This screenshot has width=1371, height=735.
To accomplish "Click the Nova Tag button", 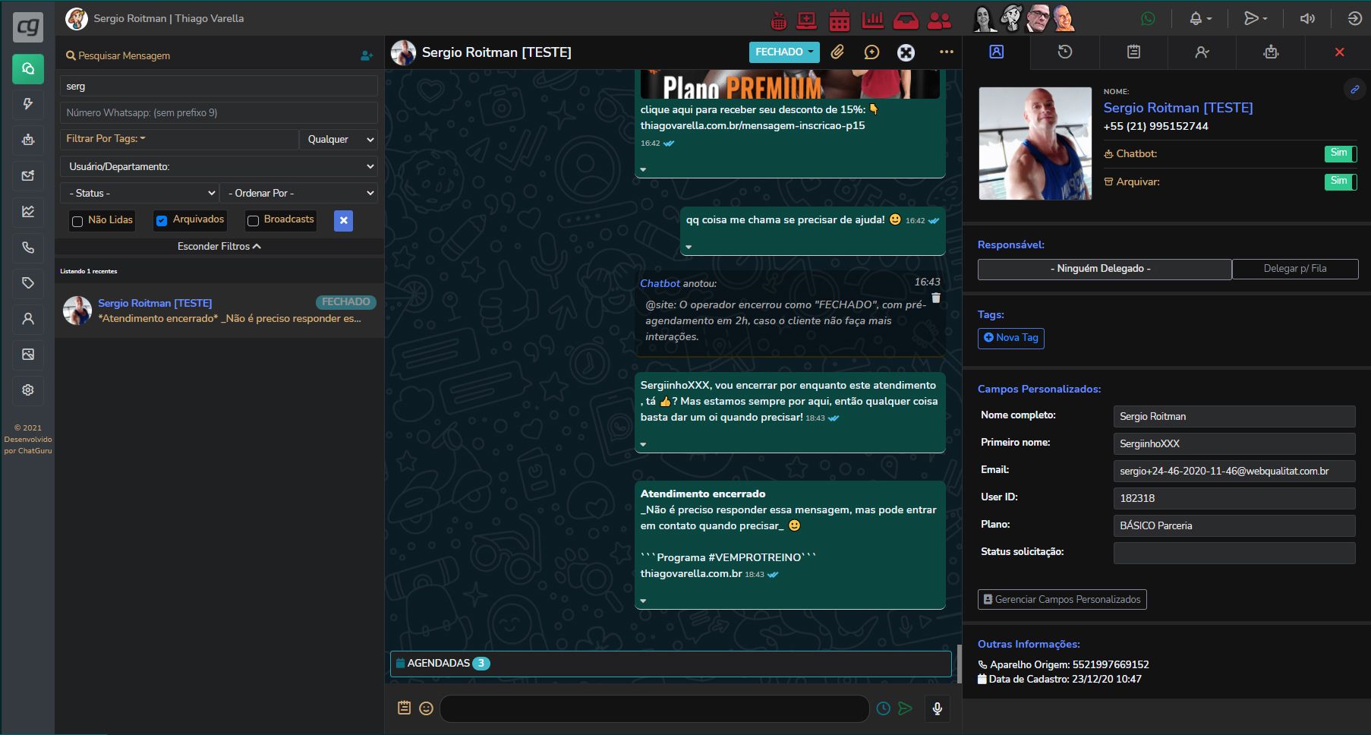I will pyautogui.click(x=1011, y=338).
